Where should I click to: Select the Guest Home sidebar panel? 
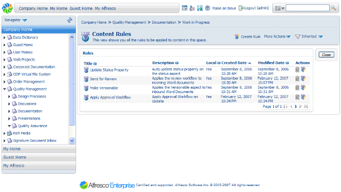tap(39, 157)
